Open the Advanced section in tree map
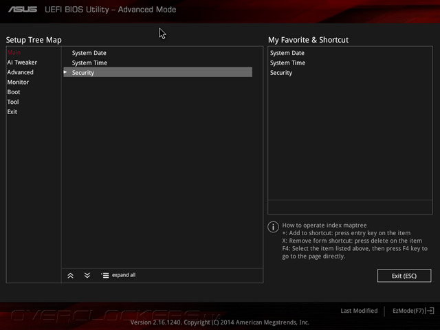This screenshot has width=440, height=330. tap(20, 72)
